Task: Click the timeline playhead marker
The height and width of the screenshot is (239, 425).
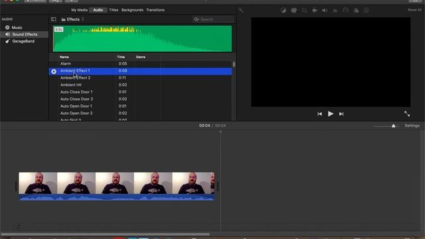Action: click(220, 132)
